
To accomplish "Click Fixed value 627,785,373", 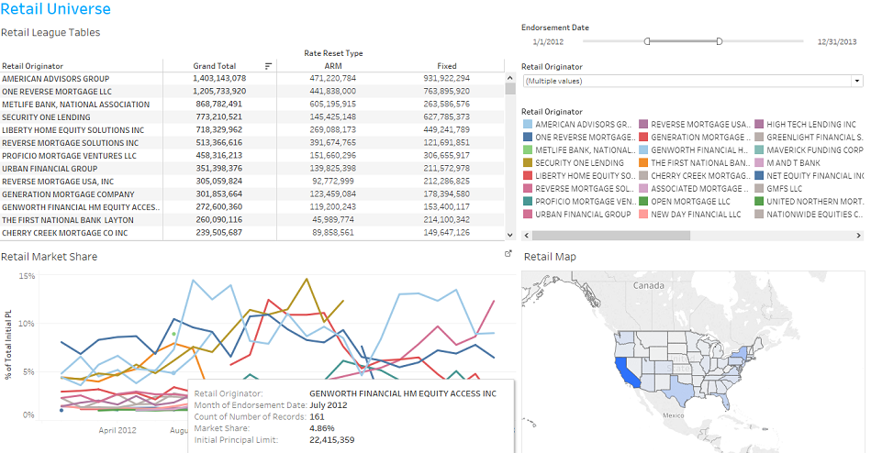I will pos(447,116).
